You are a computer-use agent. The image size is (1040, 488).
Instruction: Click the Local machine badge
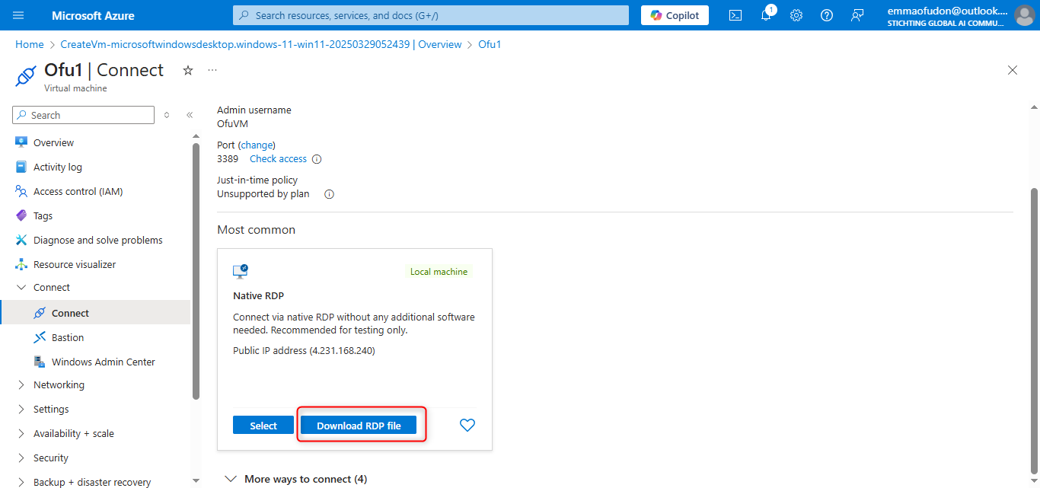tap(439, 272)
